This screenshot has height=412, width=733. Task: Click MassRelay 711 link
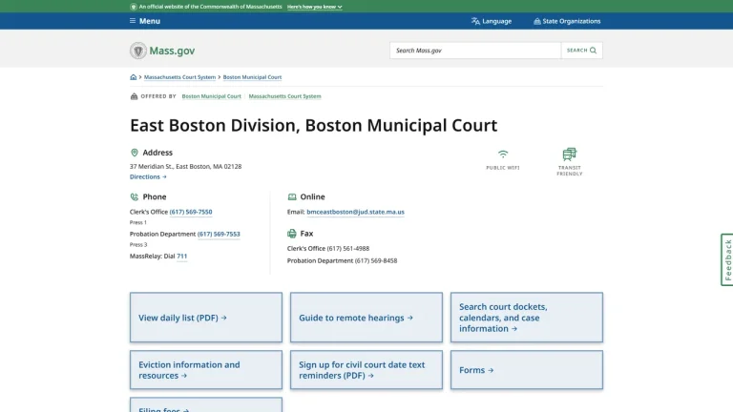click(182, 256)
